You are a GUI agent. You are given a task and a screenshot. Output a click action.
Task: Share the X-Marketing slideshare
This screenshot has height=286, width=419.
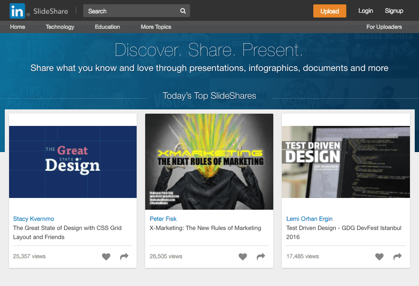(x=261, y=257)
